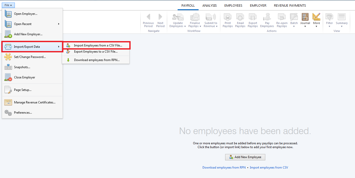Click the Snapshots icon
Image resolution: width=355 pixels, height=178 pixels.
8,67
